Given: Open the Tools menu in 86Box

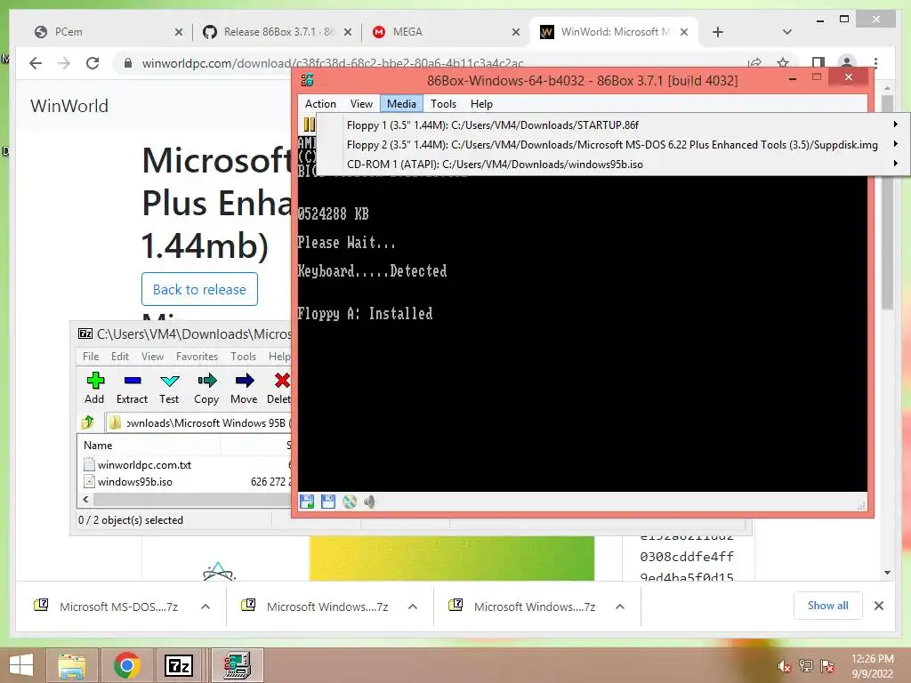Looking at the screenshot, I should pos(443,103).
